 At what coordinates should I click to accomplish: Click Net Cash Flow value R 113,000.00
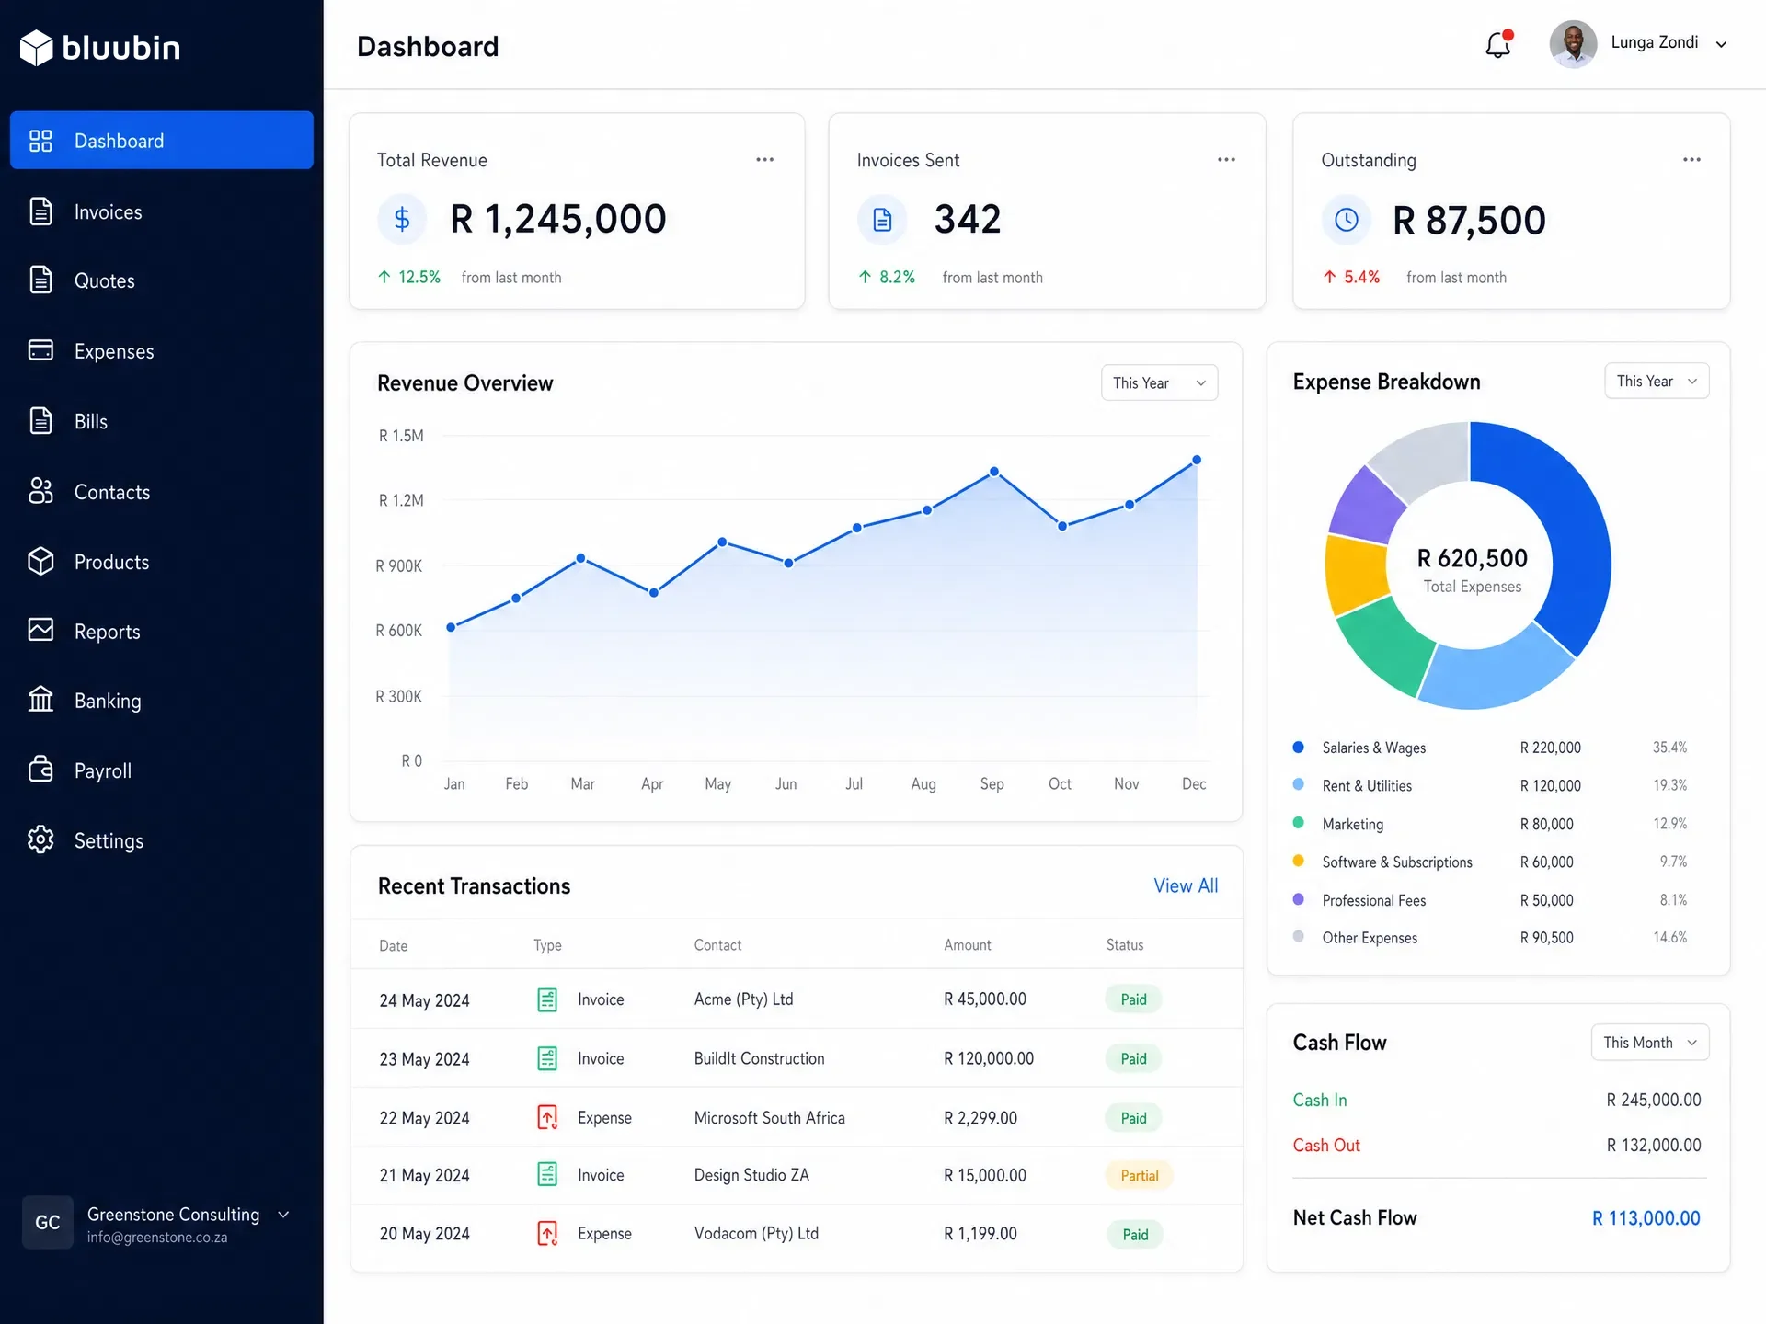[x=1646, y=1218]
